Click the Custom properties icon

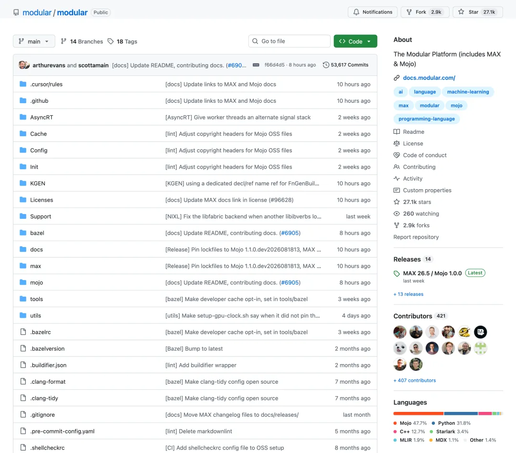397,190
